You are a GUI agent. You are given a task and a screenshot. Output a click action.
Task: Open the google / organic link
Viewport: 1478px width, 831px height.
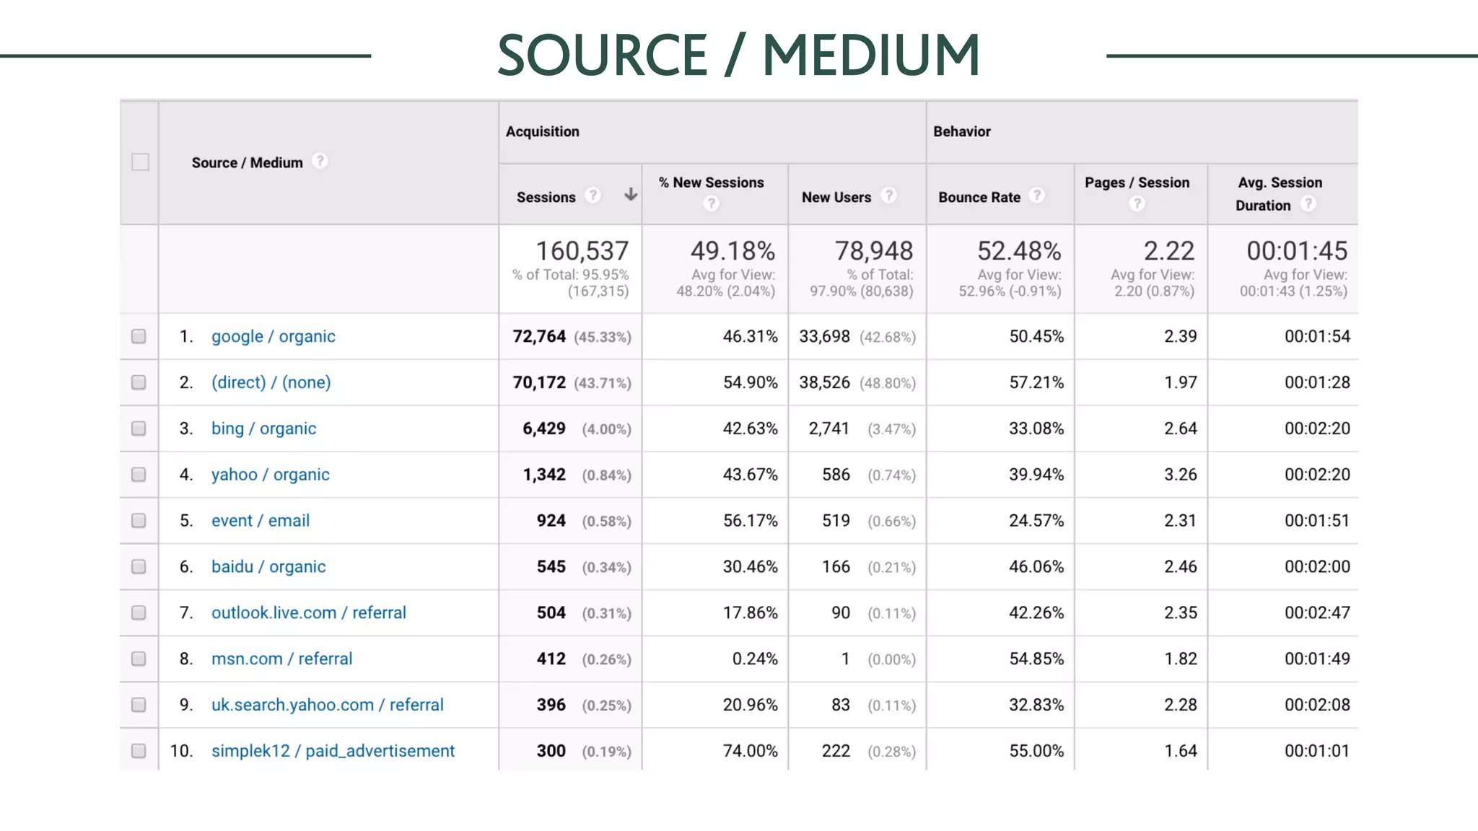pos(273,336)
